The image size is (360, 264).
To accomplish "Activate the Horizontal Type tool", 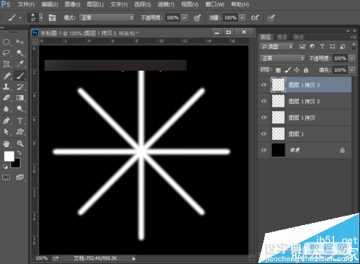I will click(x=20, y=120).
